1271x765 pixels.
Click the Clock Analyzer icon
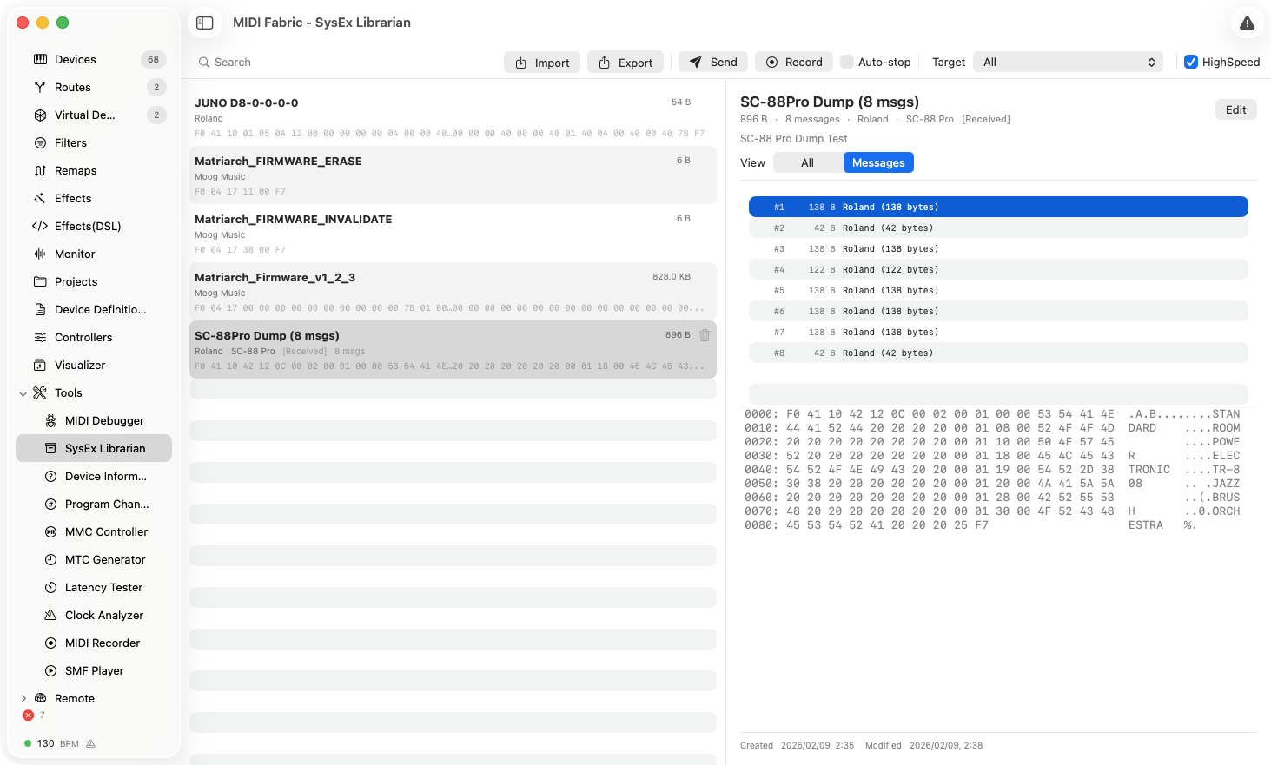click(x=50, y=615)
